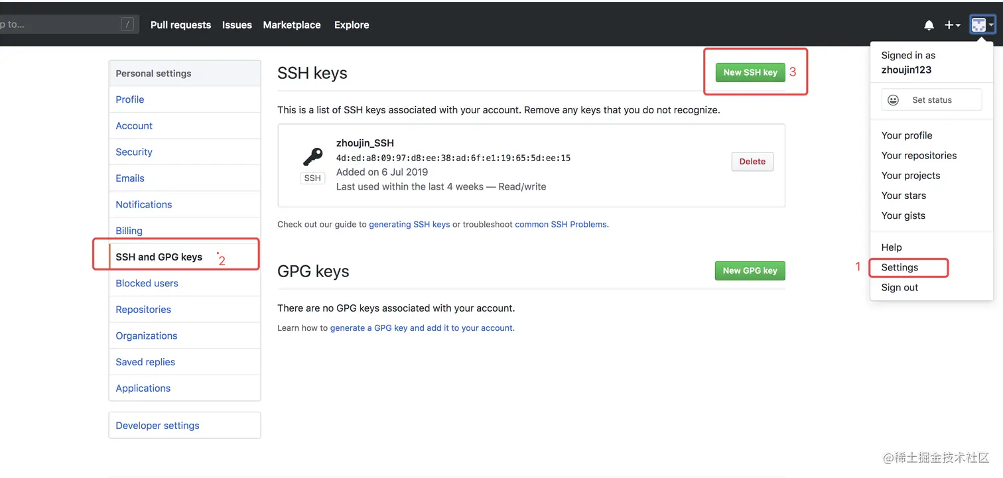Select Profile in Personal settings sidebar
Image resolution: width=1003 pixels, height=478 pixels.
(184, 99)
